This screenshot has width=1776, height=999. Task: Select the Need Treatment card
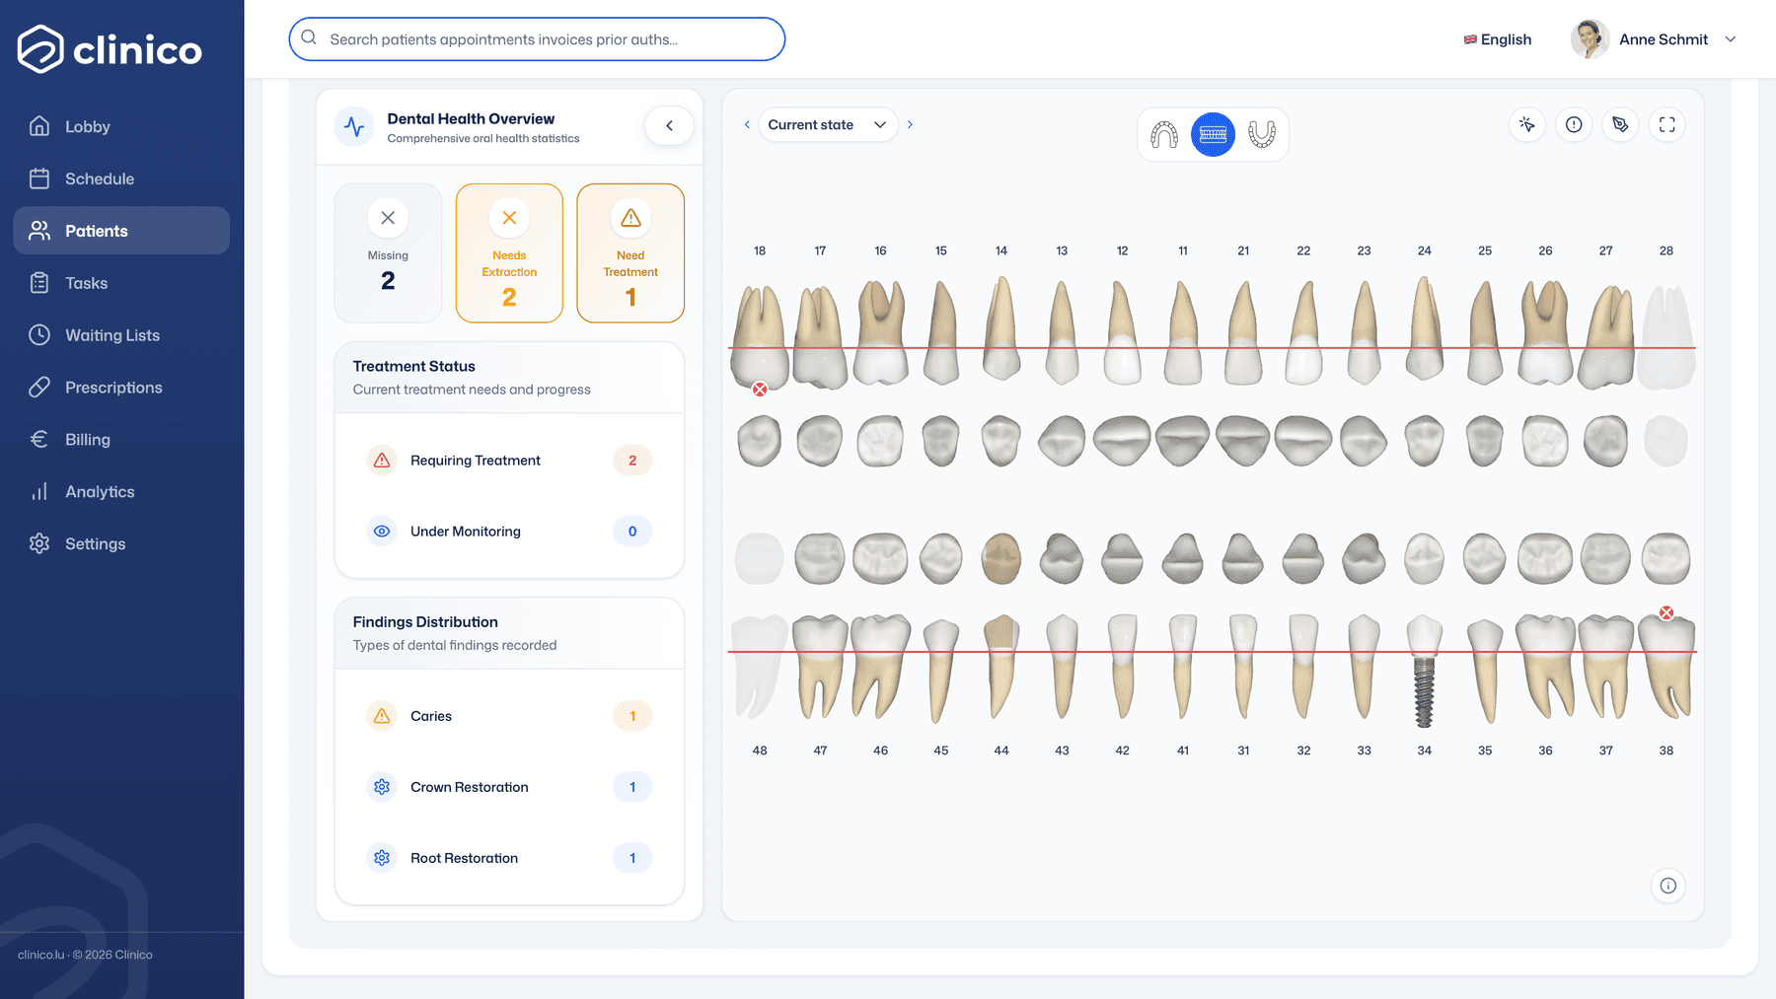click(x=630, y=253)
